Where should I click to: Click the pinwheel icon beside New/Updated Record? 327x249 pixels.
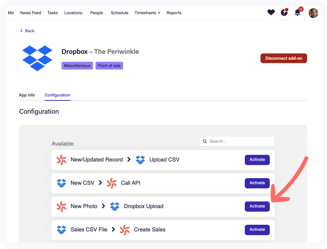[x=61, y=160]
